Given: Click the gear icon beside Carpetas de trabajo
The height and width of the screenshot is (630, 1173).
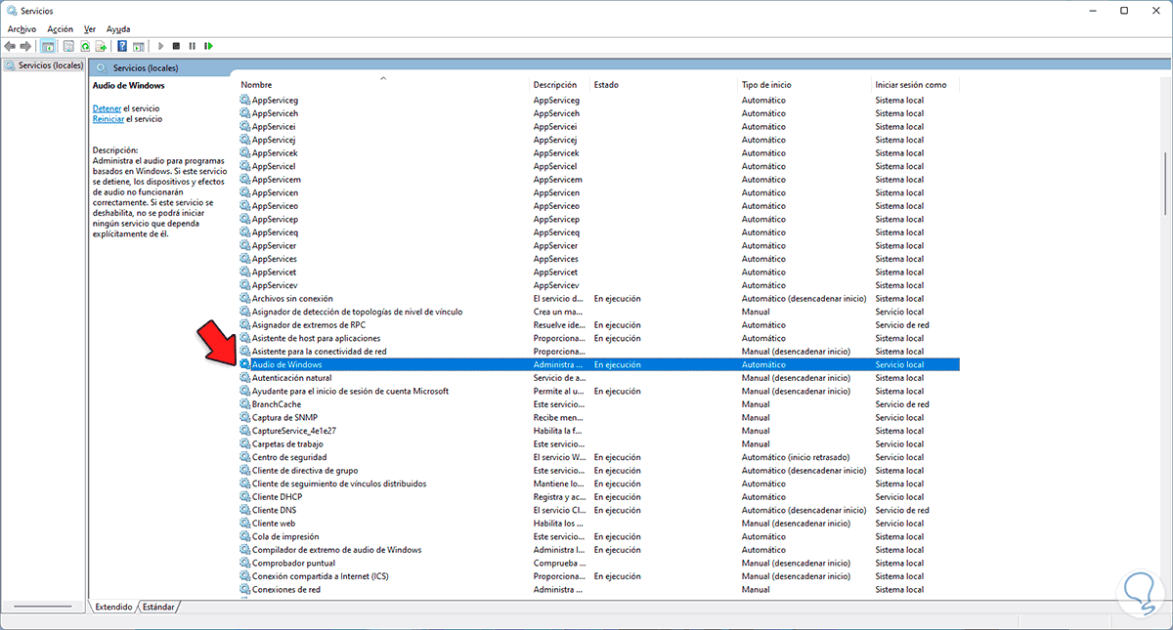Looking at the screenshot, I should click(x=245, y=443).
